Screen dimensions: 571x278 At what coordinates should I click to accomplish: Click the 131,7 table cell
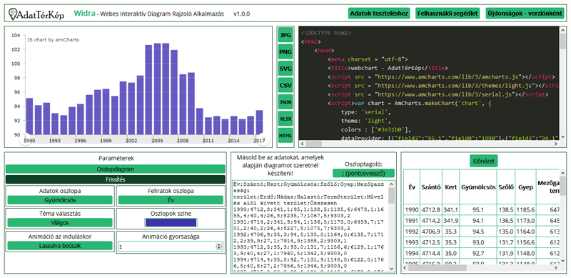(505, 242)
